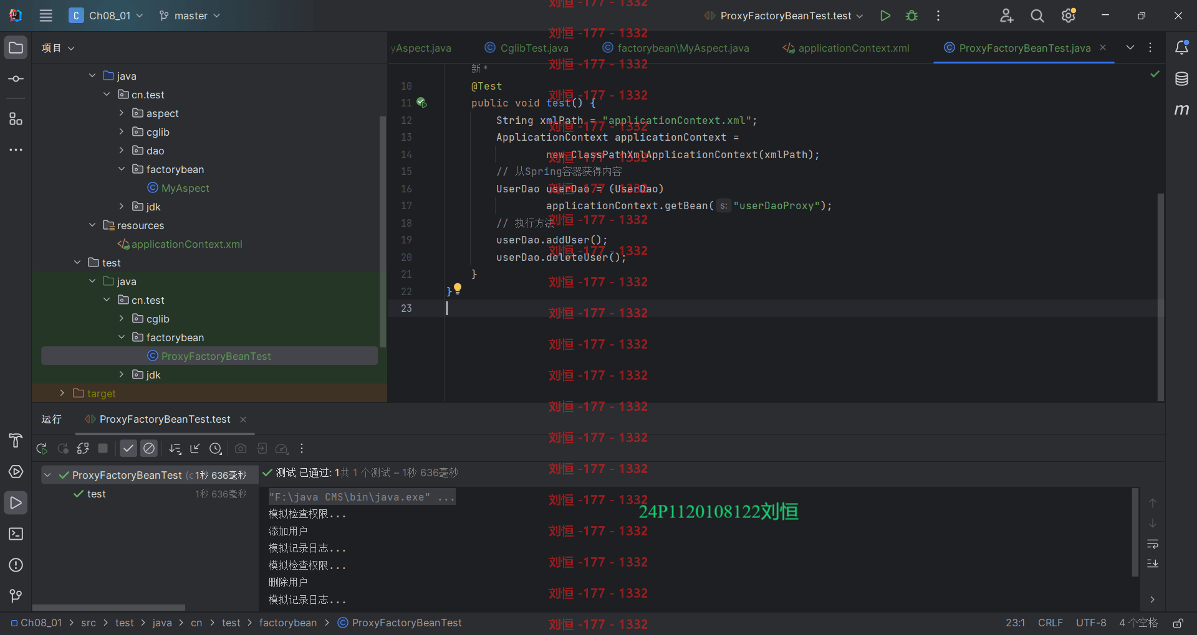
Task: Open the Problems tool window icon
Action: [16, 565]
